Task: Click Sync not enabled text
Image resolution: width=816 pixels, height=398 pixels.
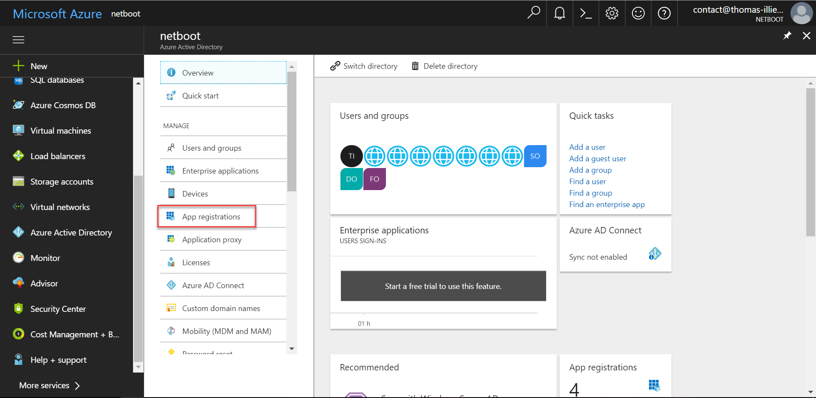Action: pos(598,257)
